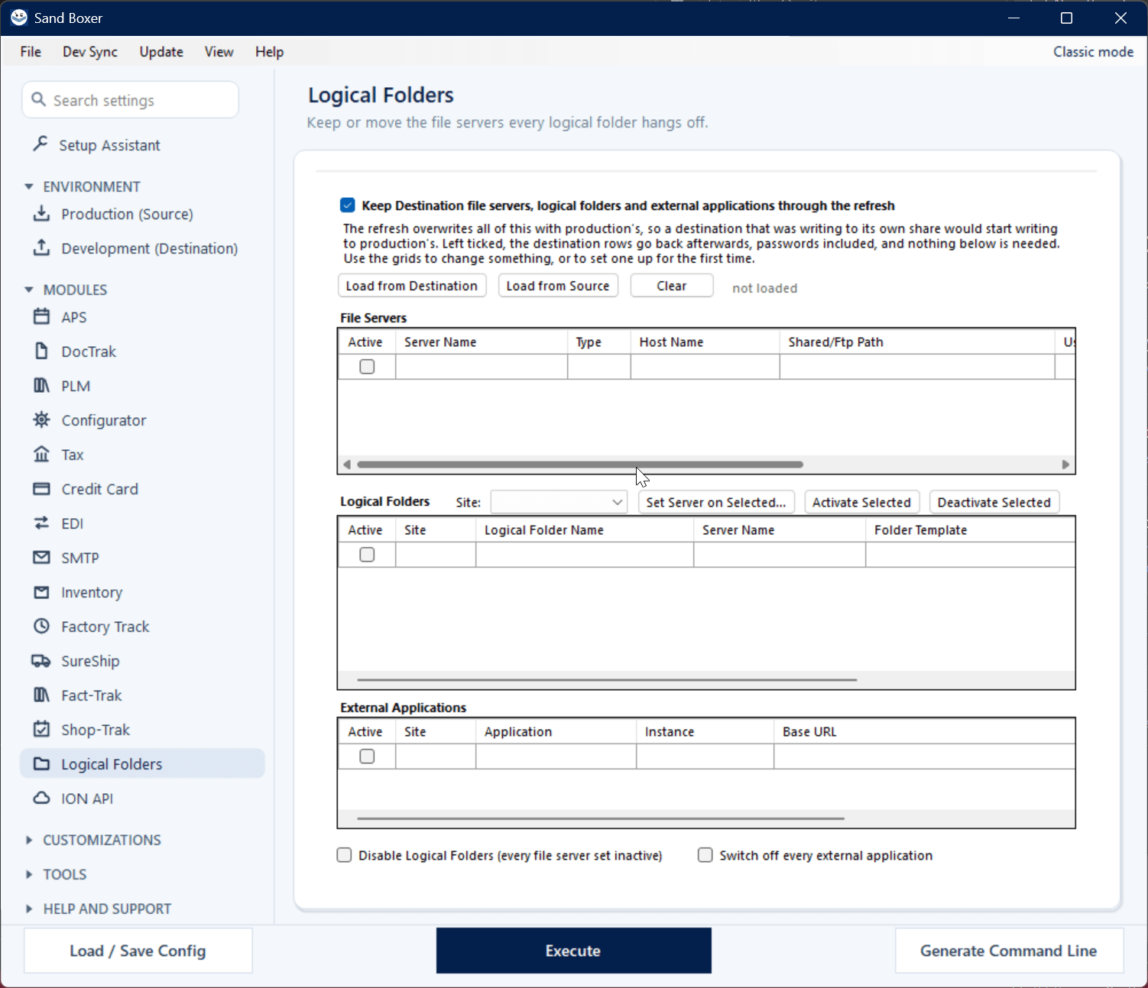The image size is (1148, 988).
Task: Click the Search settings field
Action: click(x=131, y=100)
